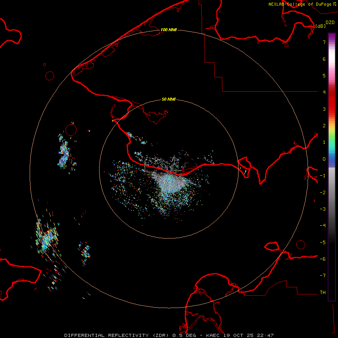
Task: Click the Differential Reflectivity caption at the bottom
Action: (x=169, y=335)
